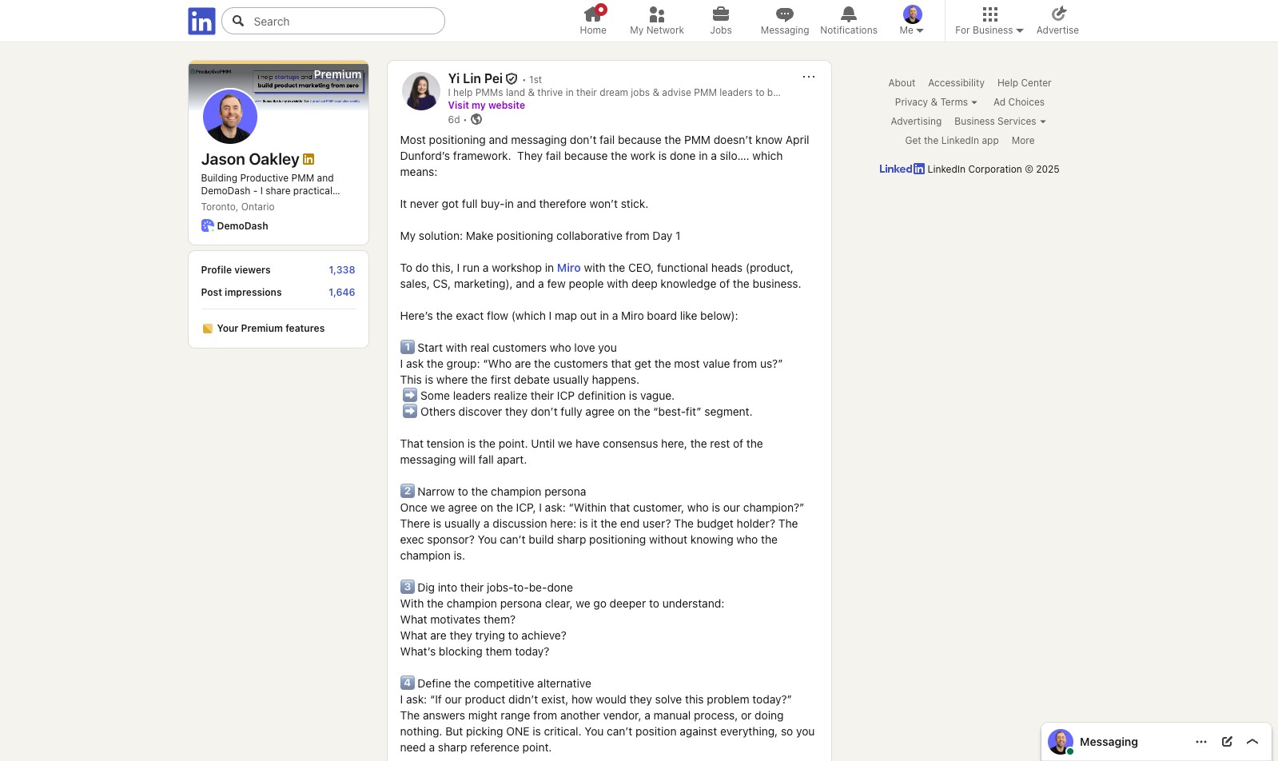Image resolution: width=1278 pixels, height=761 pixels.
Task: Click the Toronto, Ontario location text
Action: pos(237,207)
